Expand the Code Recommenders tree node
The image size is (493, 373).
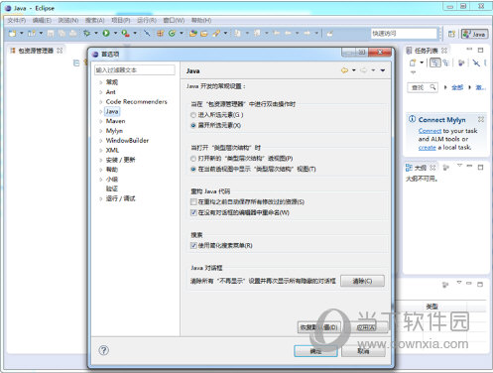tap(100, 102)
